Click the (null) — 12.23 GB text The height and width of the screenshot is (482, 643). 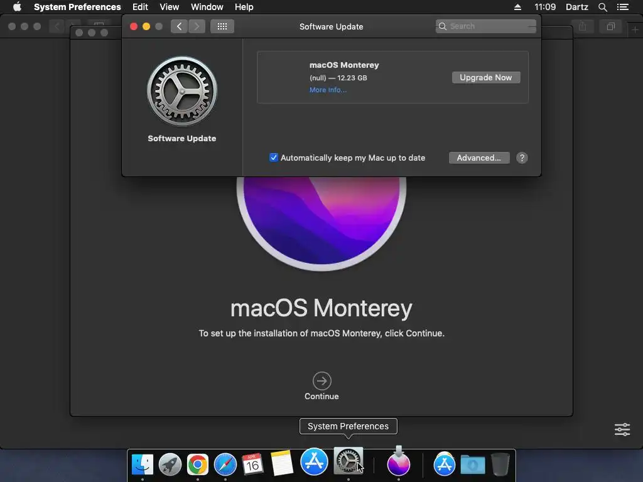click(338, 77)
